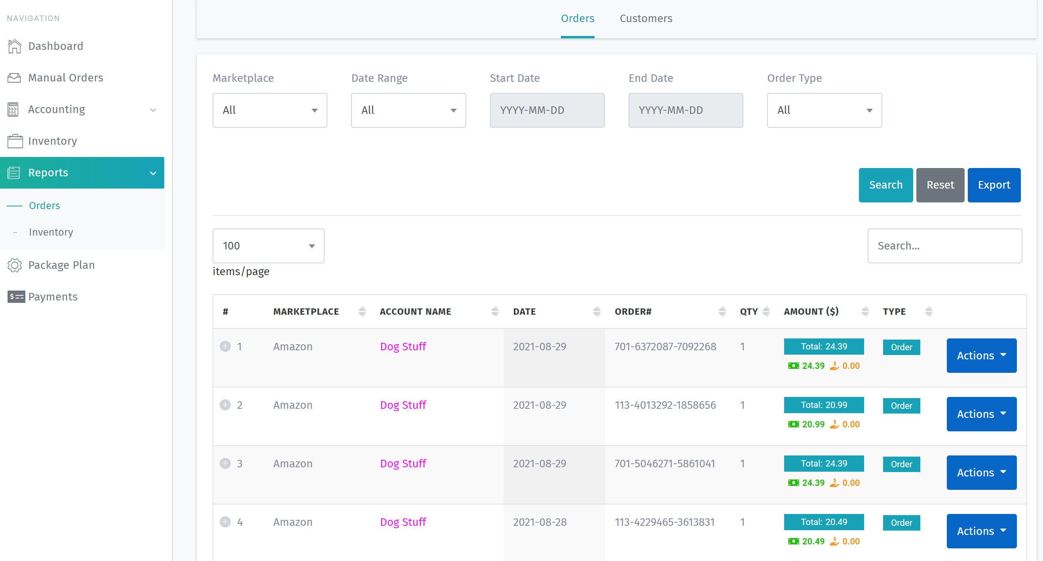1043x561 pixels.
Task: Click the Start Date input field
Action: [x=547, y=110]
